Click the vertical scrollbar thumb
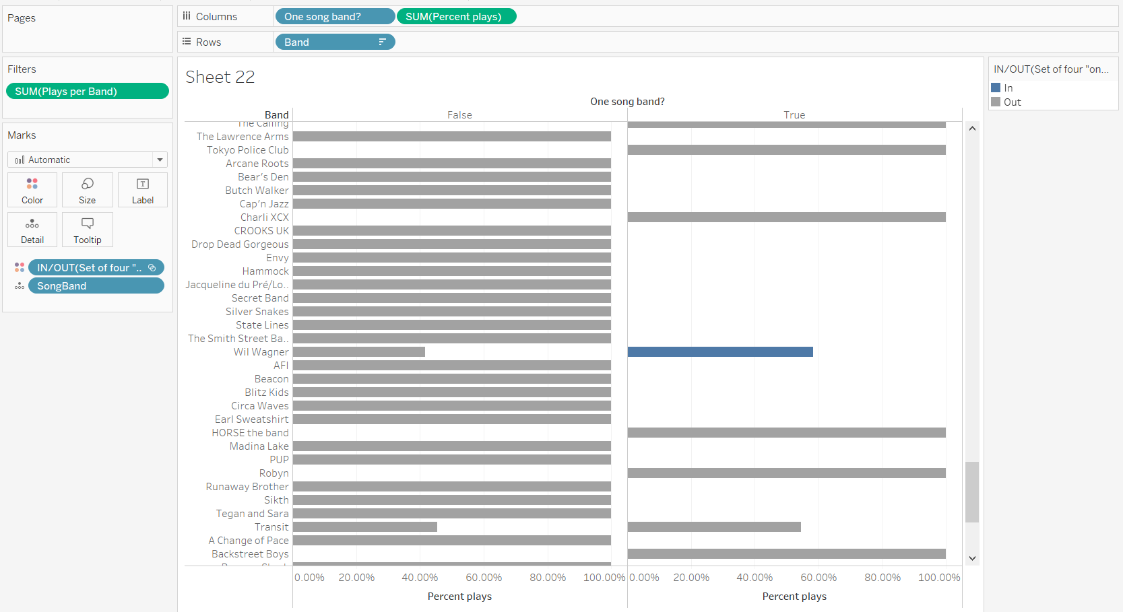 [x=972, y=492]
